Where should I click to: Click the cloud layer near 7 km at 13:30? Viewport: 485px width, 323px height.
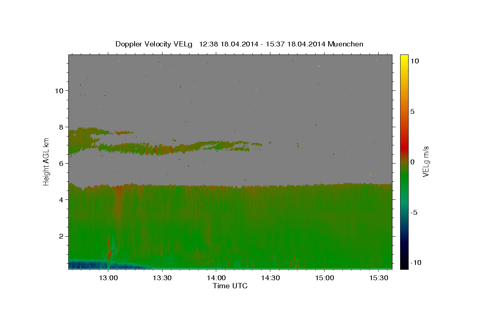(x=162, y=150)
